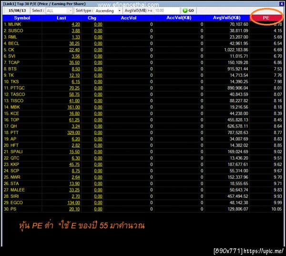Click the AvgVal5(MB) minimum value field

click(166, 10)
